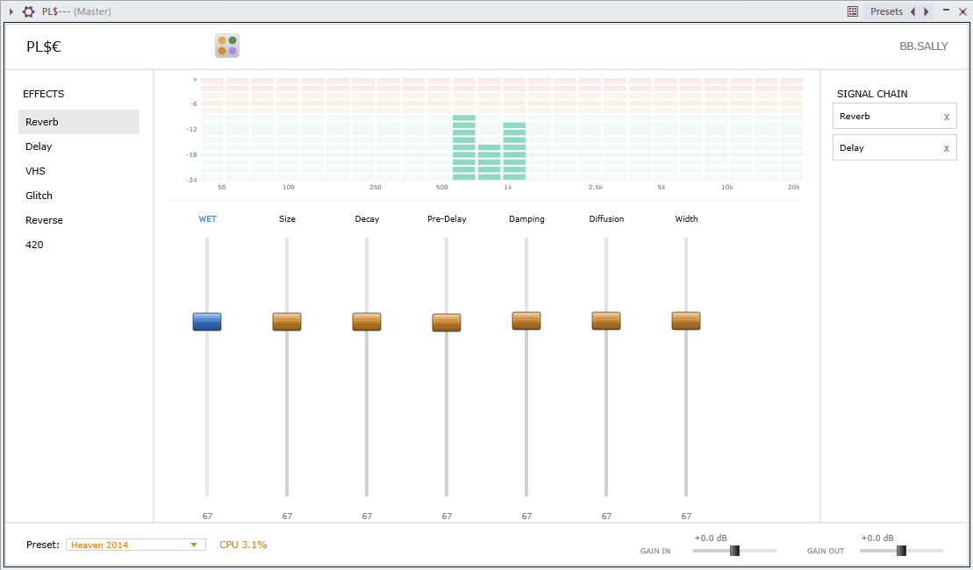Go to previous preset arrow
This screenshot has height=570, width=973.
click(x=912, y=11)
